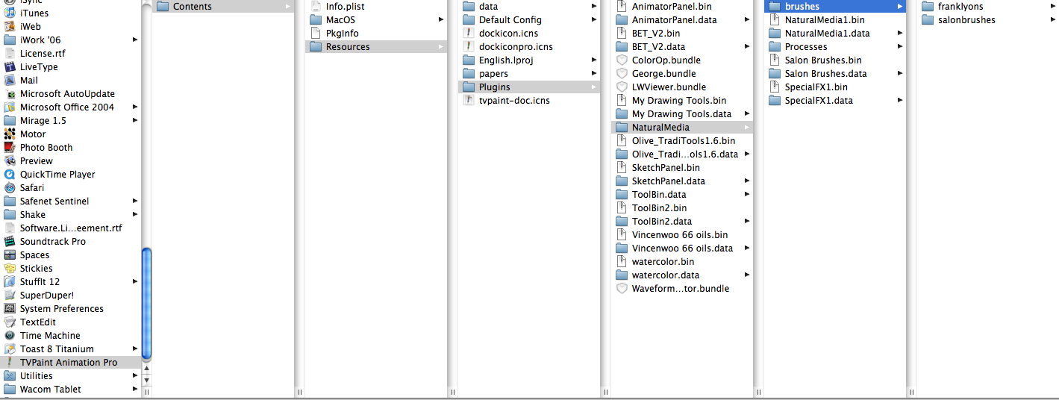Expand the iWork '06 folder arrow
Viewport: 1059px width, 400px height.
pyautogui.click(x=135, y=40)
